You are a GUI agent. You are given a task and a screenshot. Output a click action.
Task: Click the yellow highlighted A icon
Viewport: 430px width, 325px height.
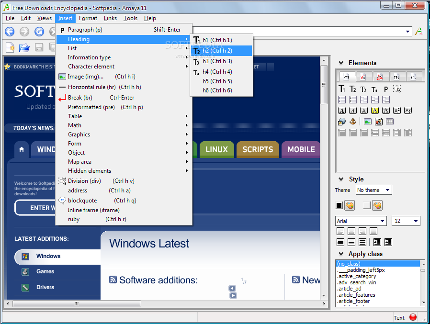pyautogui.click(x=374, y=111)
